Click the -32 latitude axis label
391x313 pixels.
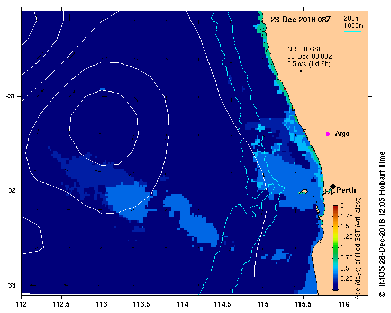tap(10, 191)
